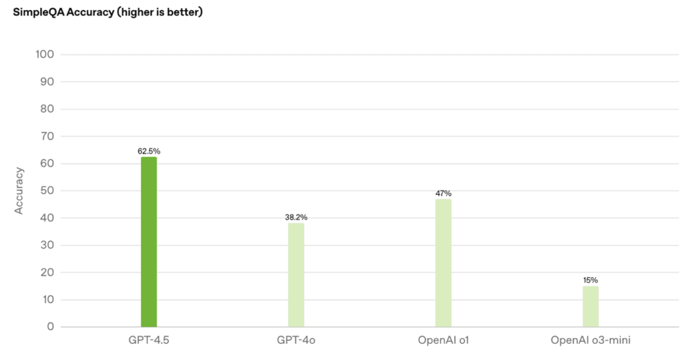Select the OpenAI o3-mini bar

[x=590, y=306]
